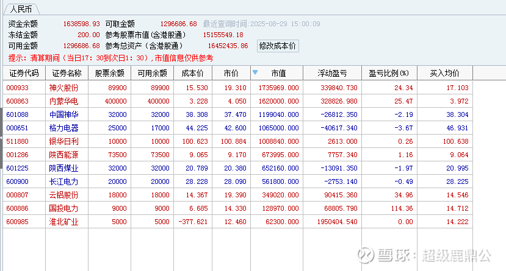Click the 资金余额 value 1638598.93
The width and height of the screenshot is (506, 271).
(82, 24)
